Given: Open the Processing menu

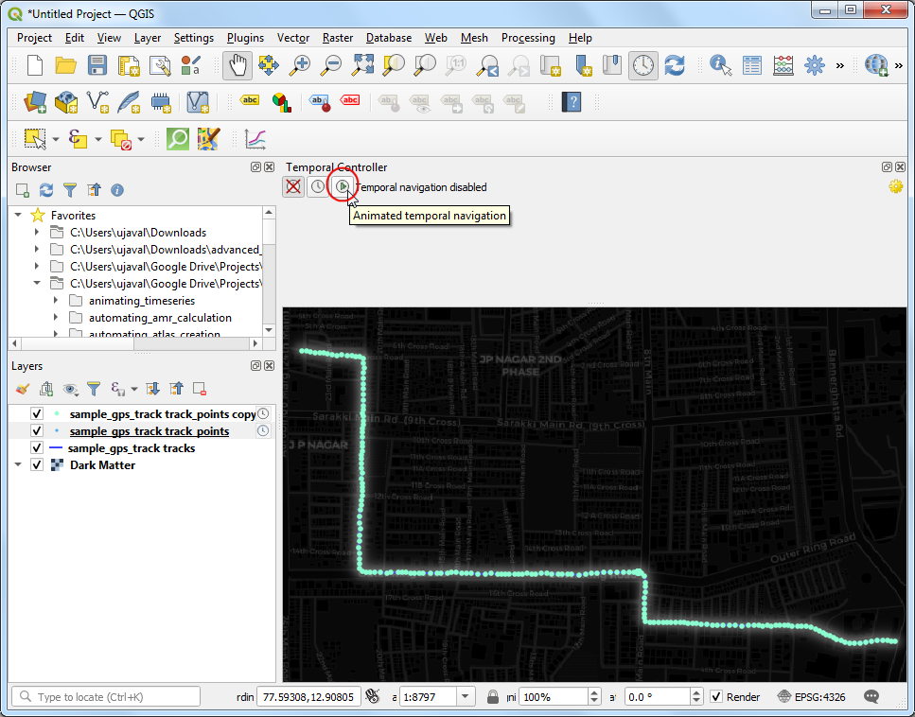Looking at the screenshot, I should coord(528,38).
